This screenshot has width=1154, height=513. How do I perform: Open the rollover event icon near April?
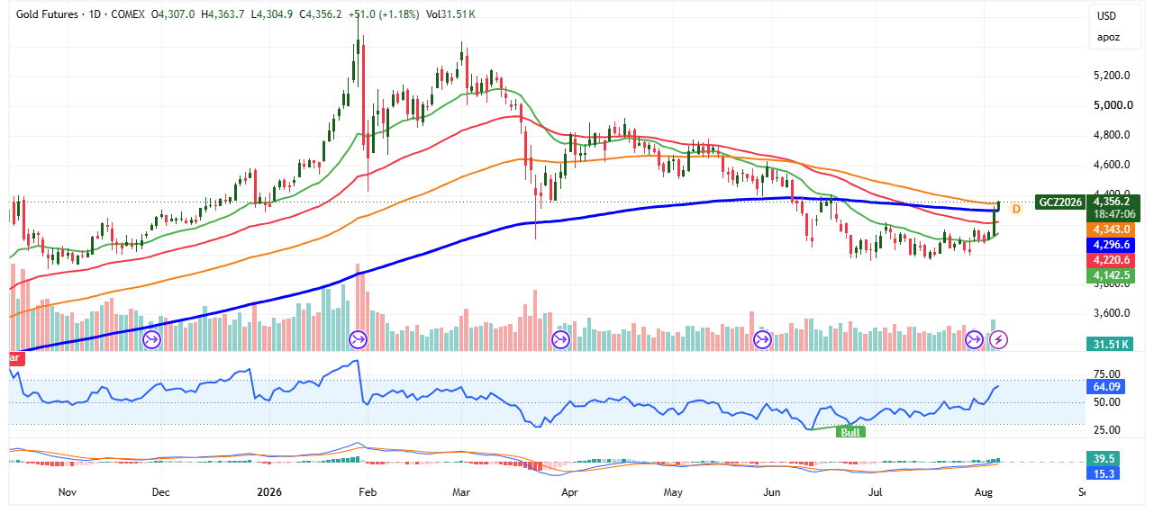560,339
